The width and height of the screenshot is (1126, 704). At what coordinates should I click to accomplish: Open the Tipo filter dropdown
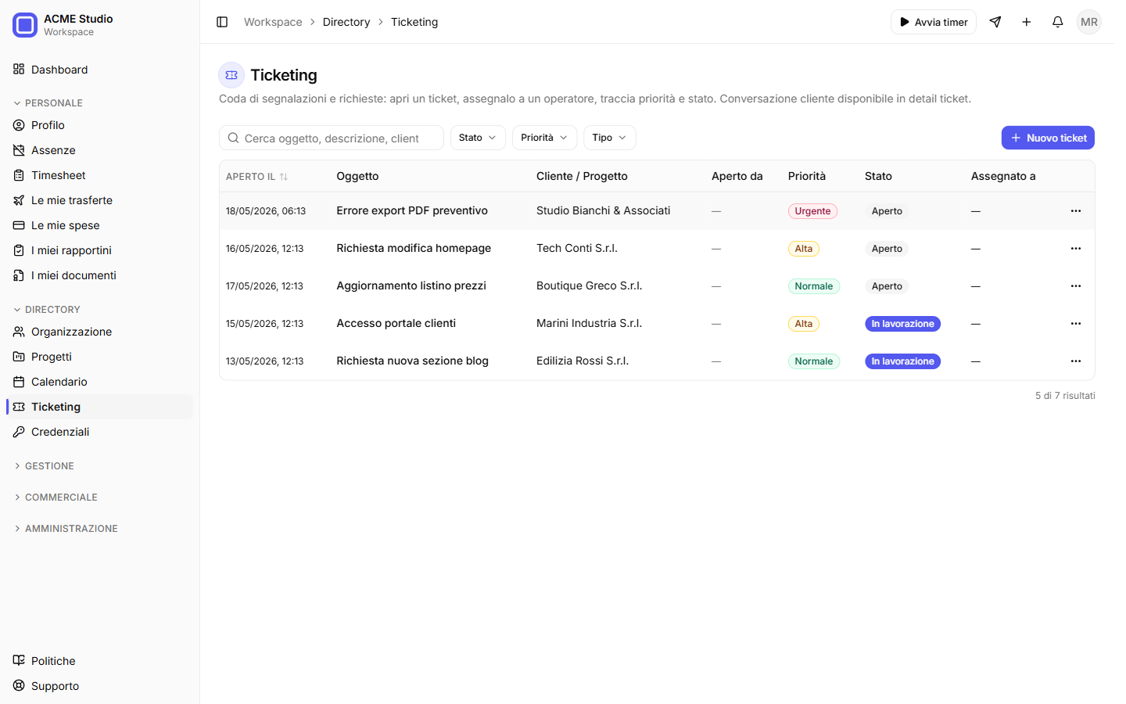click(609, 138)
